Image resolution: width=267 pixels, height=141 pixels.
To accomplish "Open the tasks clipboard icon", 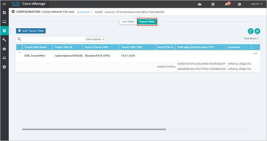I will tap(213, 4).
